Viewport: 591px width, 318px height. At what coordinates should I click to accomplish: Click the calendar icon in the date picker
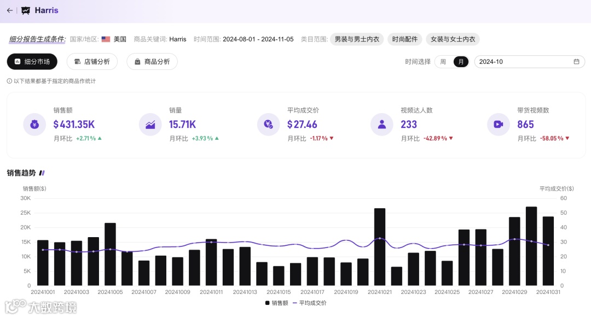577,62
